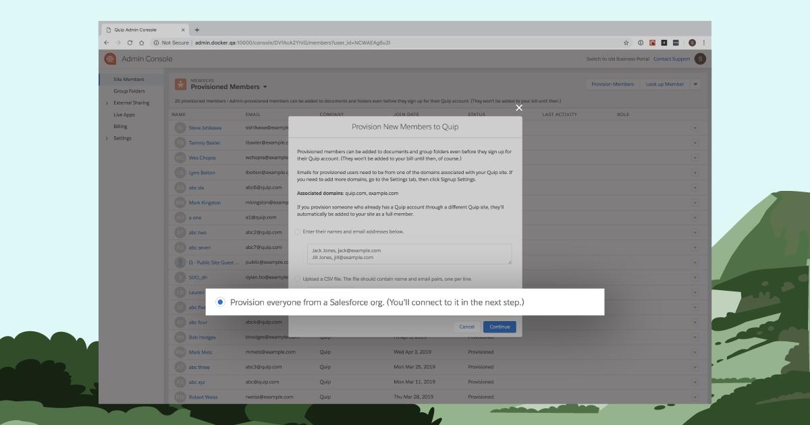Image resolution: width=810 pixels, height=425 pixels.
Task: Click the names and emails text area
Action: point(409,254)
